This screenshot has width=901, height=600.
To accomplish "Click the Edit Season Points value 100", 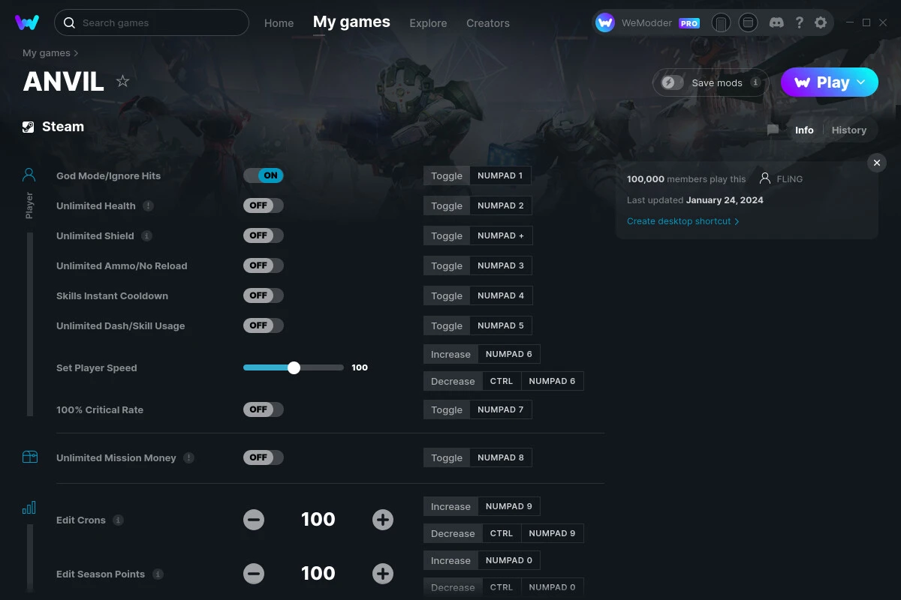I will click(318, 574).
